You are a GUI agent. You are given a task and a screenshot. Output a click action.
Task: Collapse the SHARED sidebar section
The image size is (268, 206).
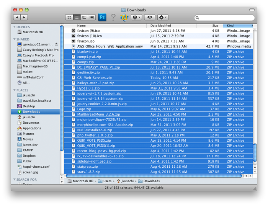point(15,39)
